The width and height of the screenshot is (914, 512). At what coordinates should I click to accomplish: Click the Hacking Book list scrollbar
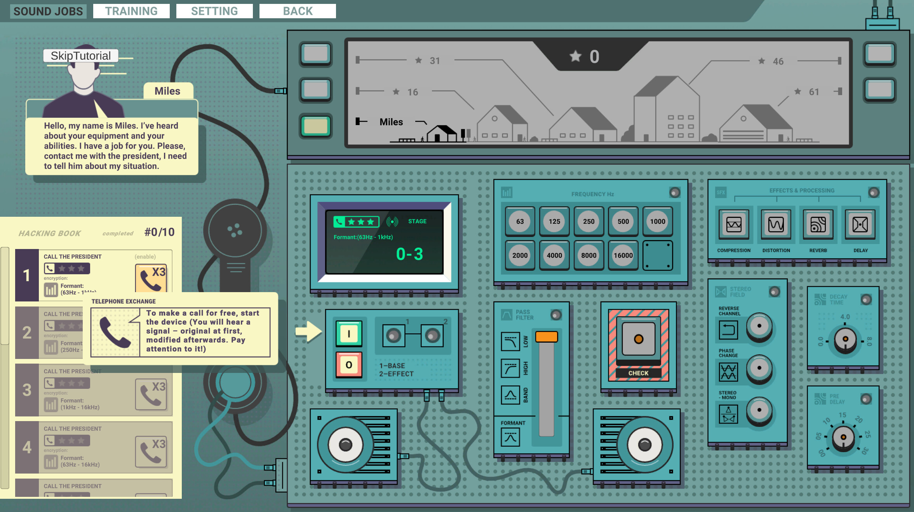[5, 296]
